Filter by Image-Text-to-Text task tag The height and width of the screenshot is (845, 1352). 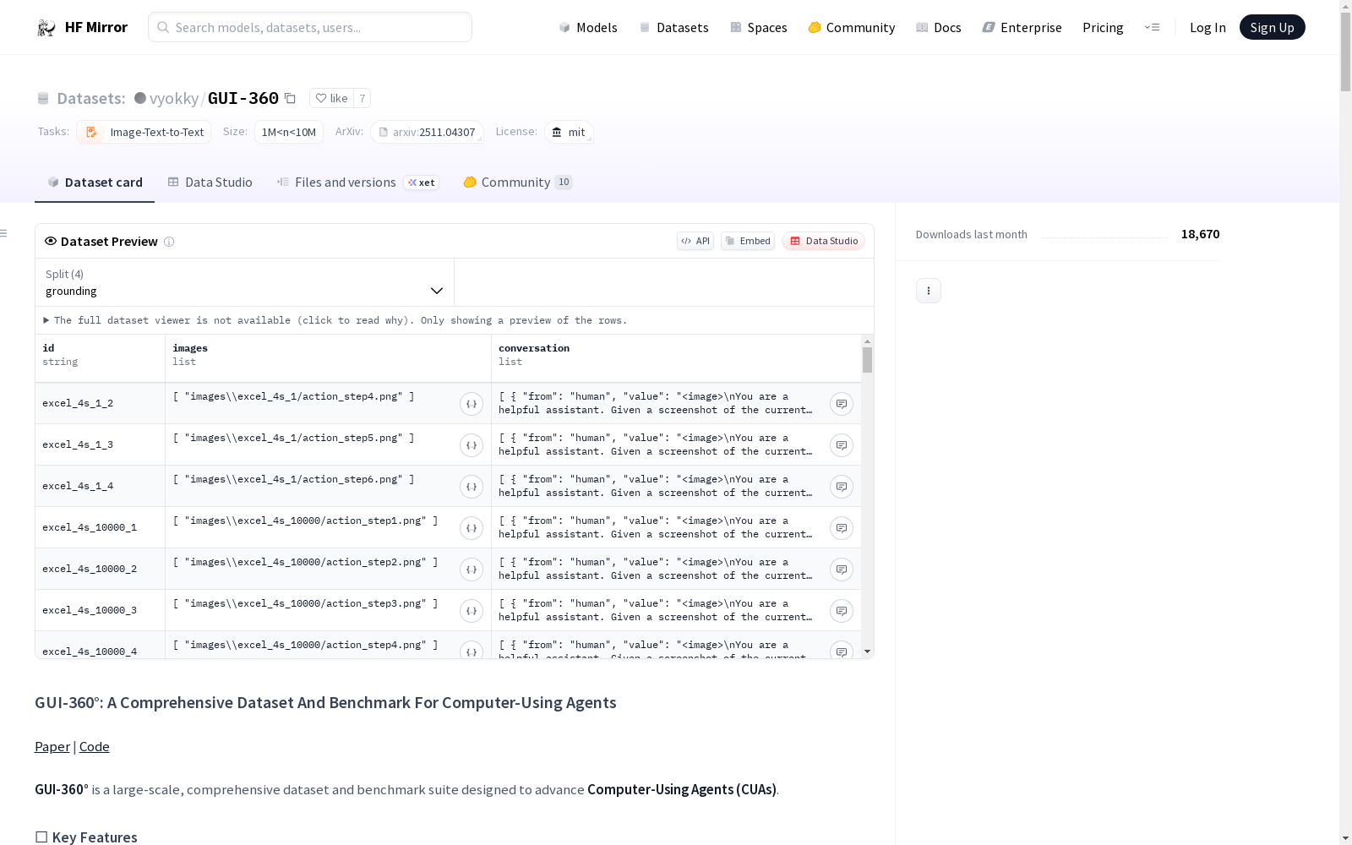point(144,132)
